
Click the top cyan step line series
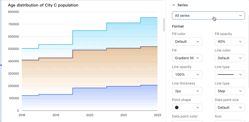pyautogui.click(x=89, y=30)
